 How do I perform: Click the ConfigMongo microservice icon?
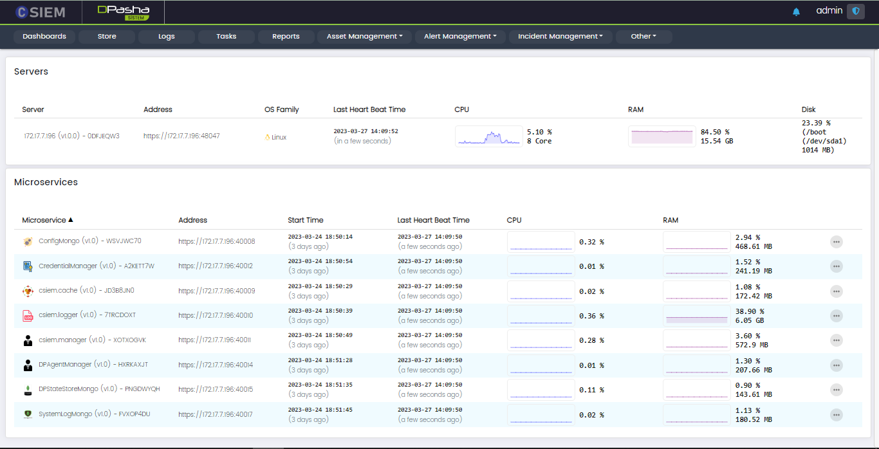[x=28, y=242]
